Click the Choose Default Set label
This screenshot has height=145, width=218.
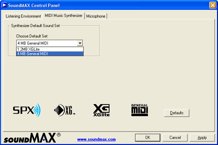(32, 36)
